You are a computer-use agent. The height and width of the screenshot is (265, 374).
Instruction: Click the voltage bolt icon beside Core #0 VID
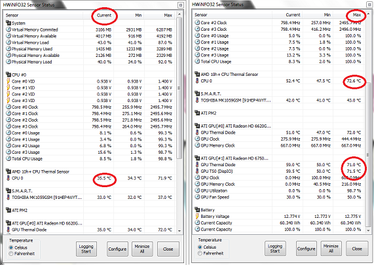click(9, 81)
